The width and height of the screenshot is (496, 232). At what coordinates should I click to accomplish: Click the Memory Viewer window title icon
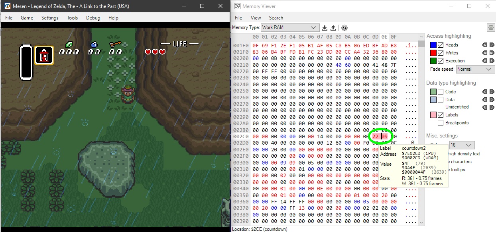237,6
